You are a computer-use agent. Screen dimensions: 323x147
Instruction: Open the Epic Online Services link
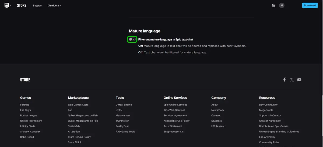pyautogui.click(x=175, y=105)
